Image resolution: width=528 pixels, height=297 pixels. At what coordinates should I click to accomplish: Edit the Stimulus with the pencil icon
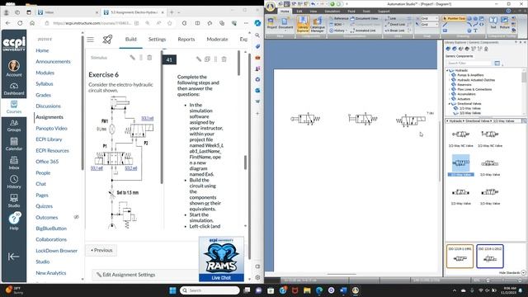click(x=132, y=58)
